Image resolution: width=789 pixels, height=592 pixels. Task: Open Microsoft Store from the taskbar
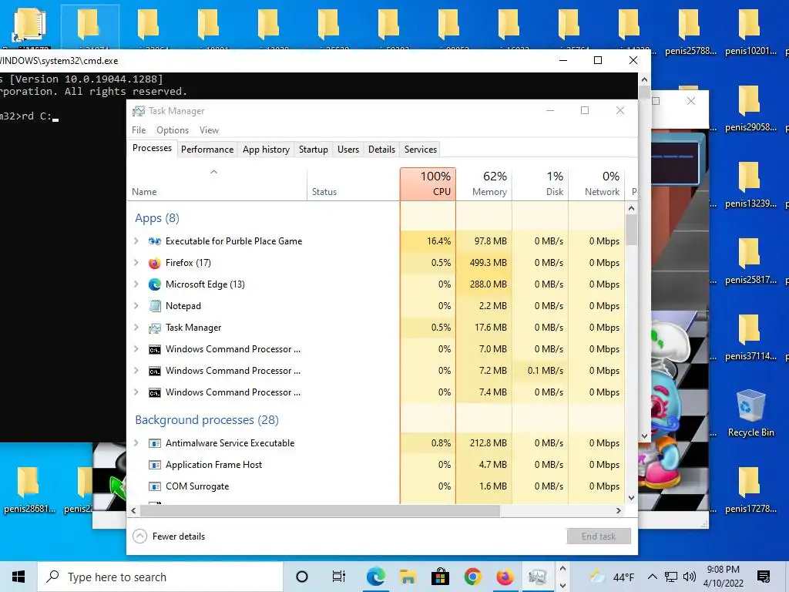[440, 577]
